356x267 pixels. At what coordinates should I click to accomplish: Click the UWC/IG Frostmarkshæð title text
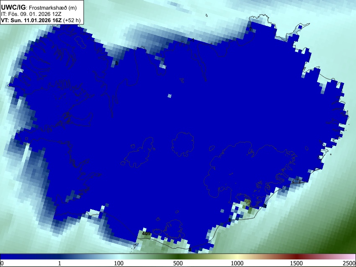tap(39, 8)
